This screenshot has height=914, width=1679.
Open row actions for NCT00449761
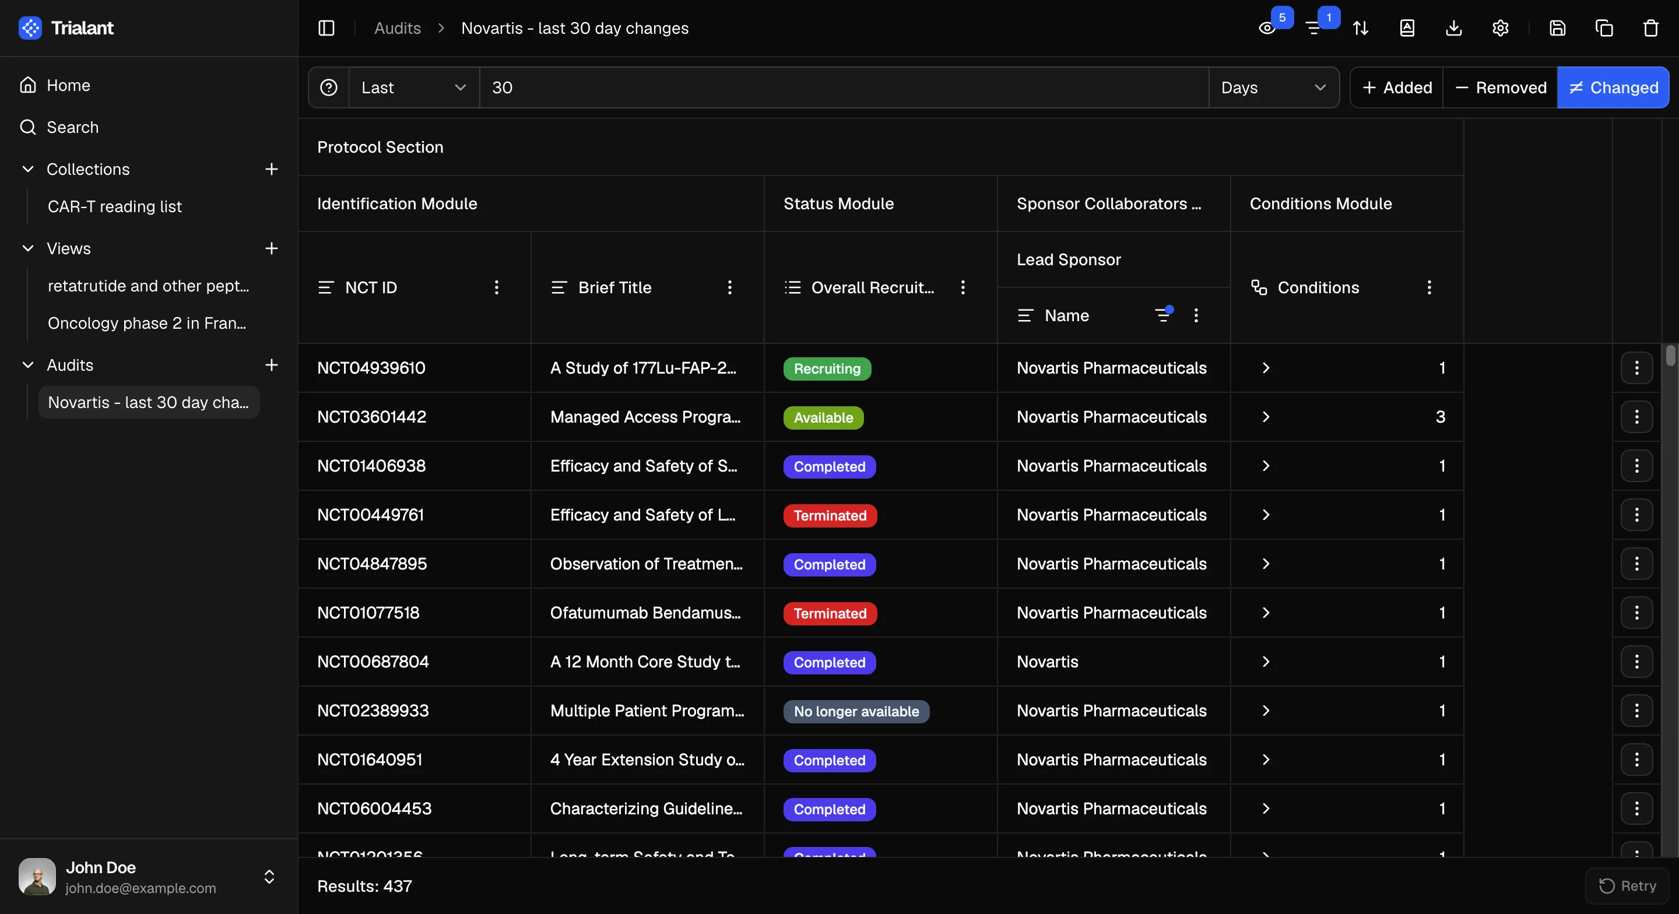[x=1636, y=515]
